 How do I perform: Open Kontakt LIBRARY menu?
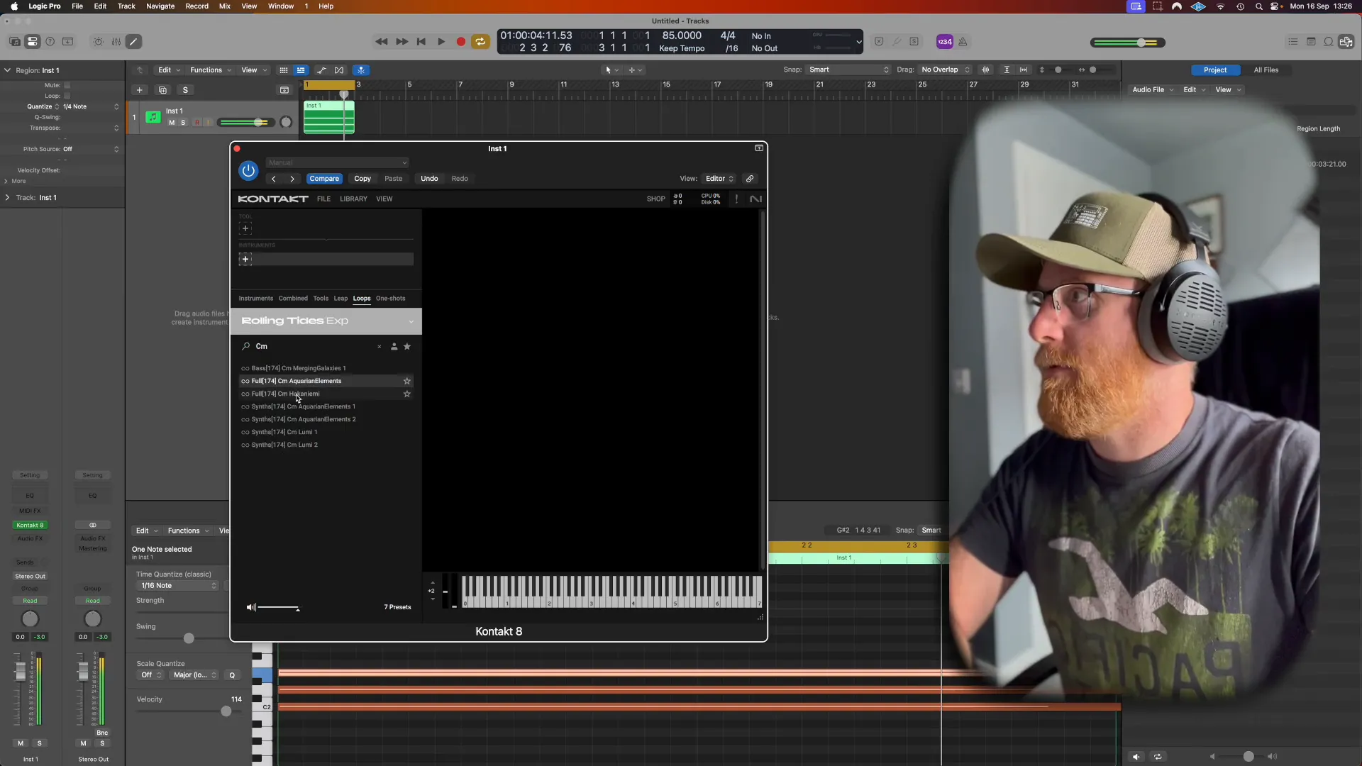tap(353, 199)
